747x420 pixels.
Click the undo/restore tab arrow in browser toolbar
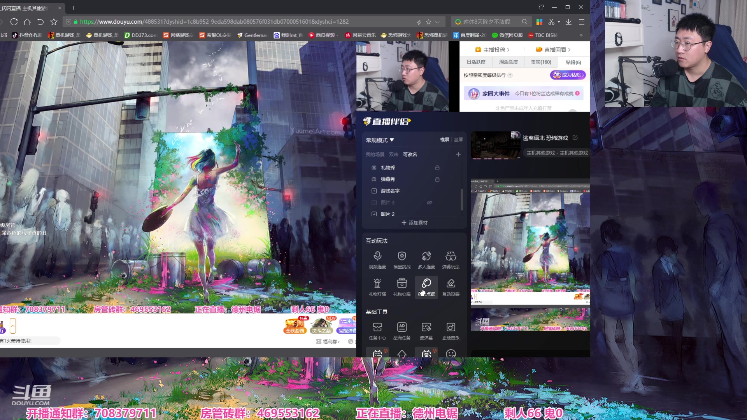pos(40,22)
